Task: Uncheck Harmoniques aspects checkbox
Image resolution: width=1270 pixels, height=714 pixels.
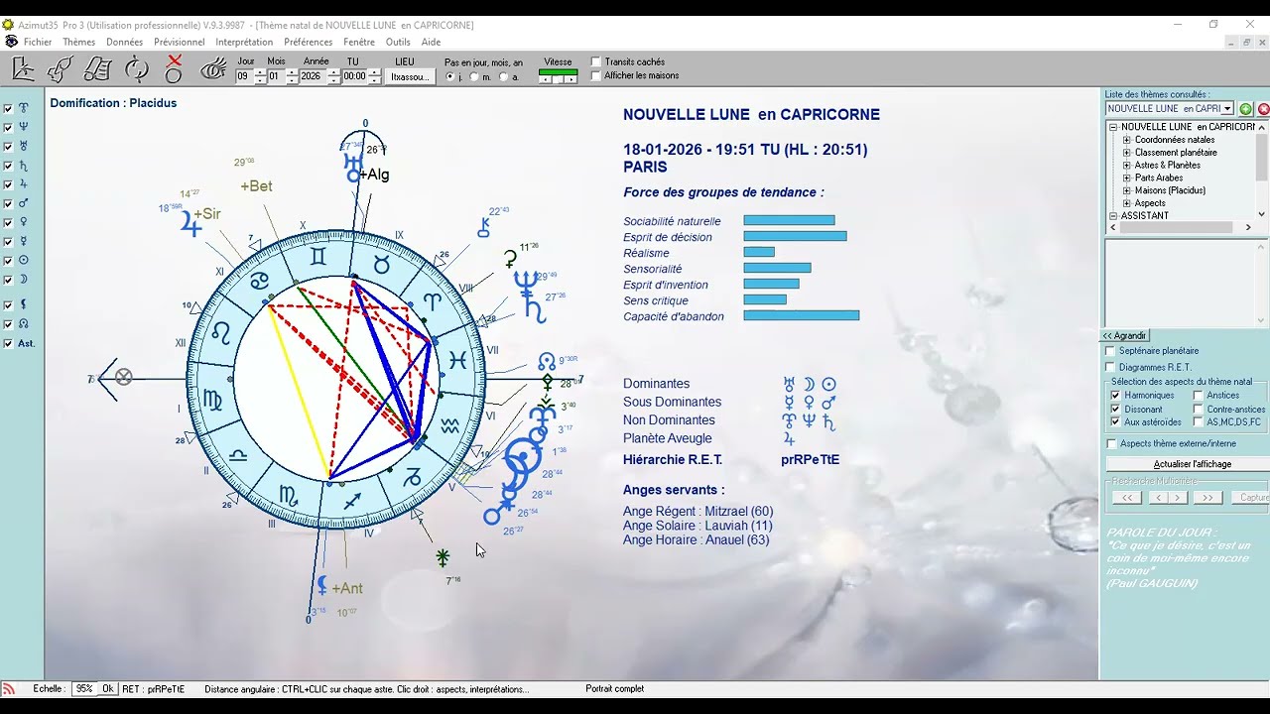Action: click(1115, 395)
